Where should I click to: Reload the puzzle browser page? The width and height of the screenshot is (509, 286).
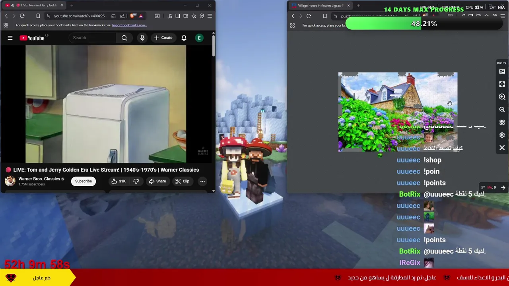coord(309,16)
